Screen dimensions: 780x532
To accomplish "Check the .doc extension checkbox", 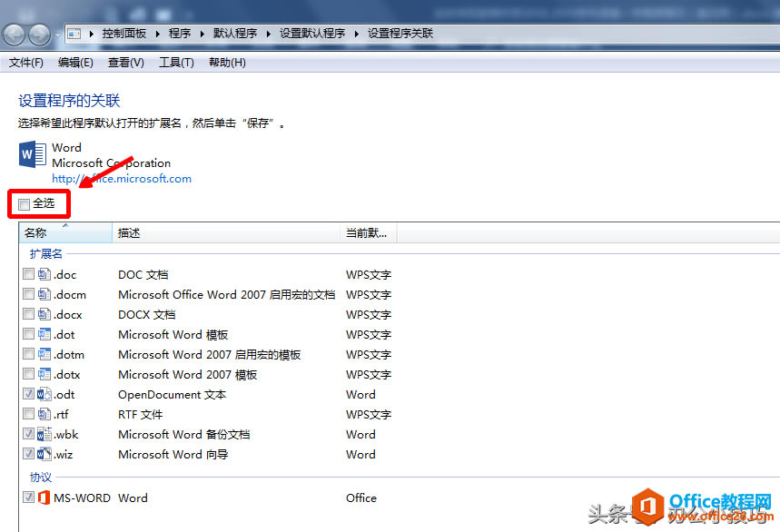I will pos(28,274).
